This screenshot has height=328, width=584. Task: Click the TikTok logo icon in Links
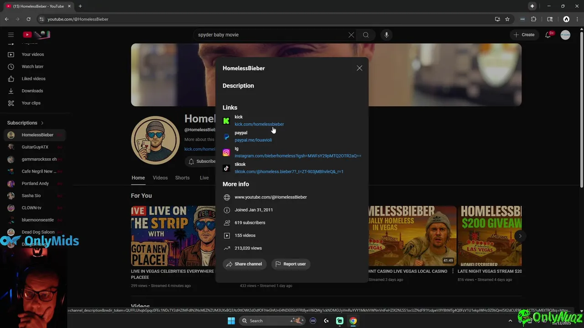(x=226, y=168)
